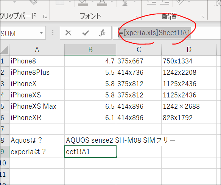Select column B header

[x=90, y=49]
